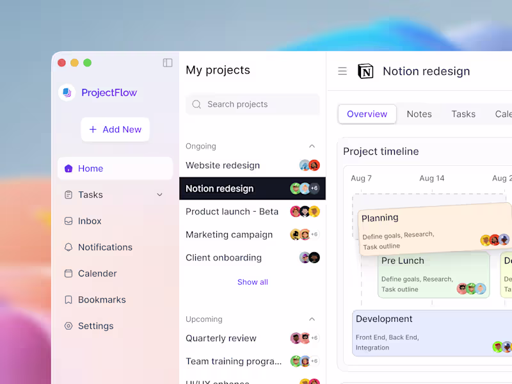Open the Development timeline card
The image size is (512, 384).
coord(432,333)
